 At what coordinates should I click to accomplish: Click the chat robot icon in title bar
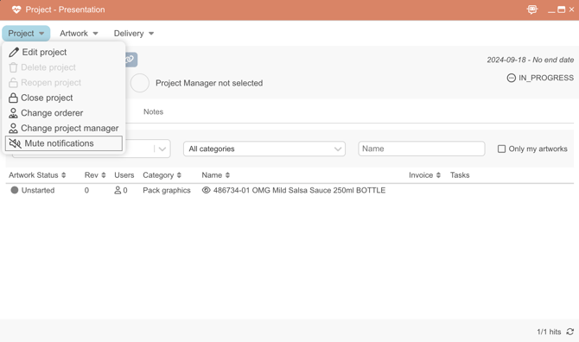click(x=532, y=9)
